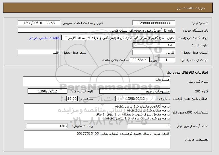Click the label تعداد / مقدار مورد نیاز
This screenshot has height=155, width=219.
(192, 126)
